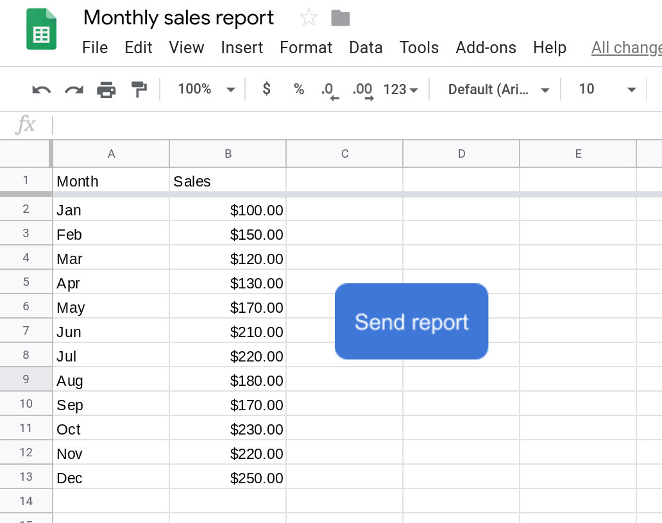The width and height of the screenshot is (662, 523).
Task: Click the Monthly sales report title
Action: (x=178, y=18)
